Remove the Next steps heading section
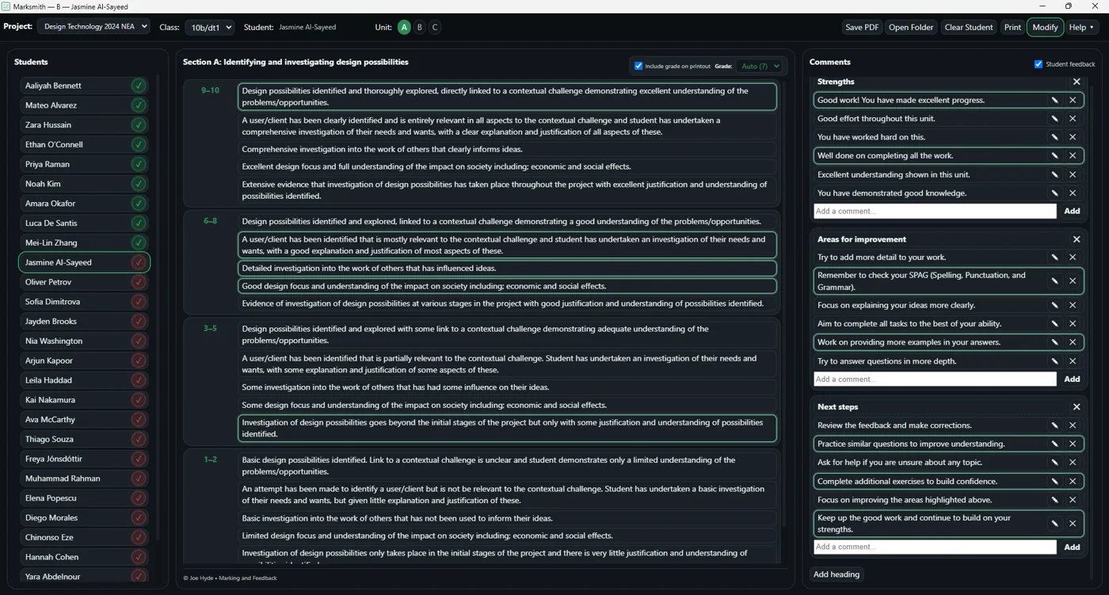 point(1076,406)
